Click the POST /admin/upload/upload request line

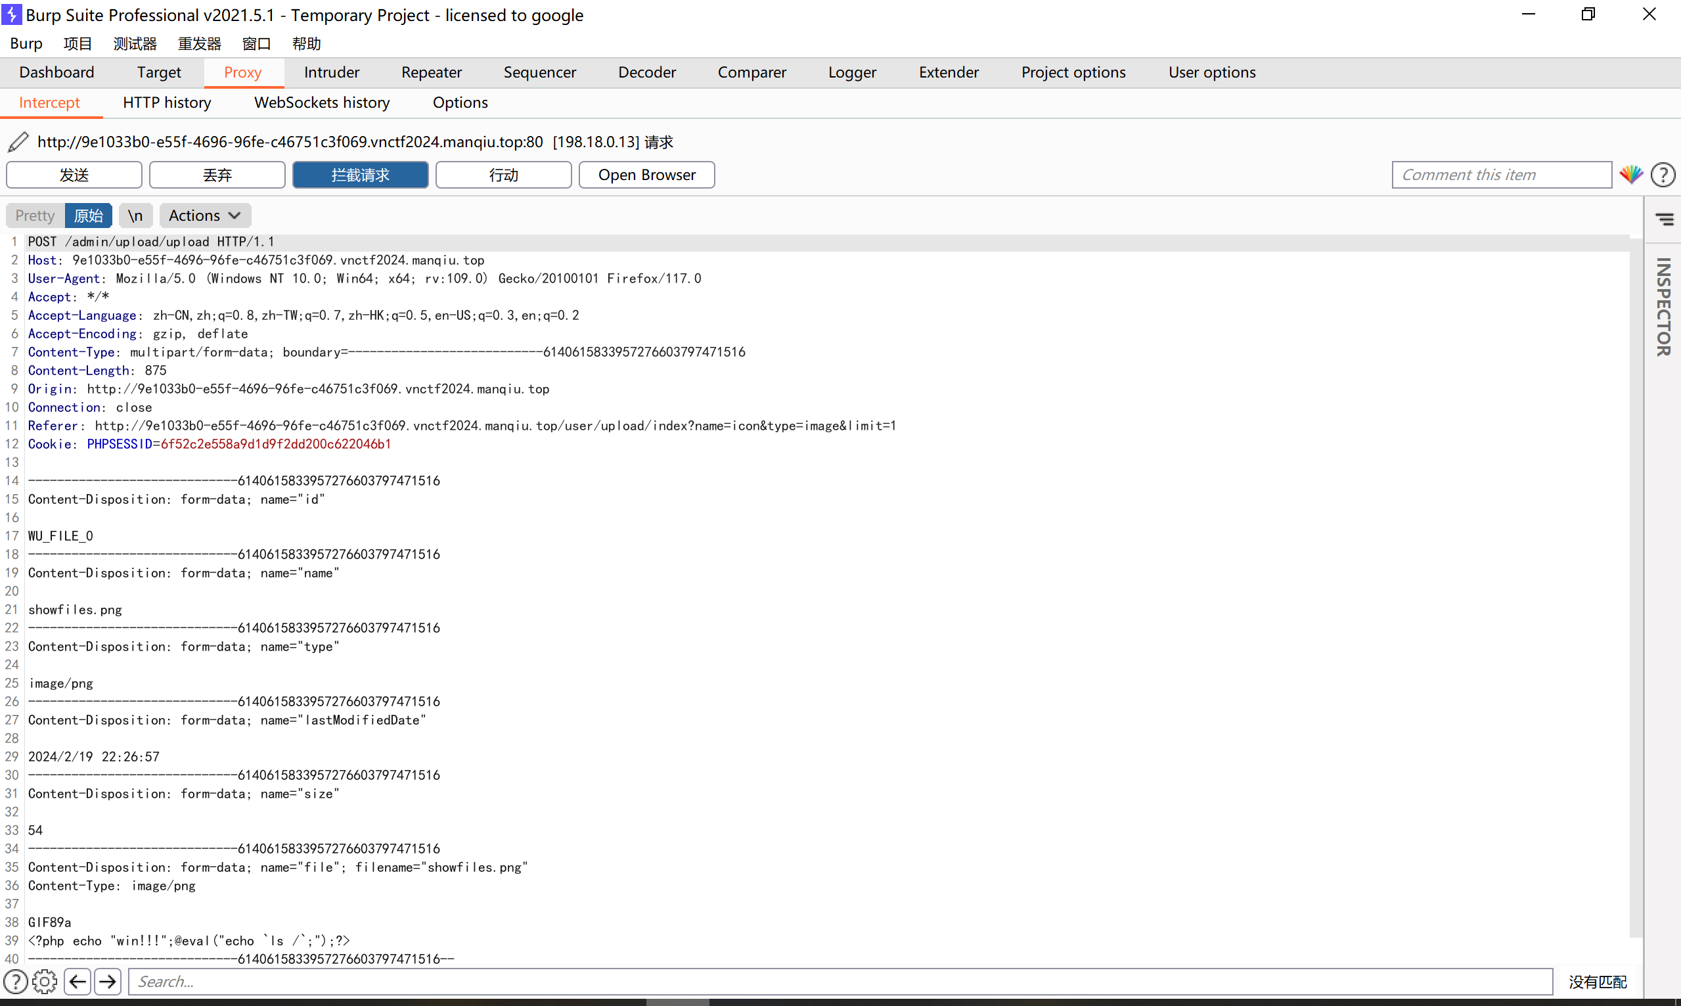151,242
